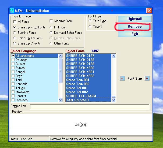Screen dimensions: 163x148
Task: Click the fonts list scrollbar thumb
Action: tap(114, 97)
